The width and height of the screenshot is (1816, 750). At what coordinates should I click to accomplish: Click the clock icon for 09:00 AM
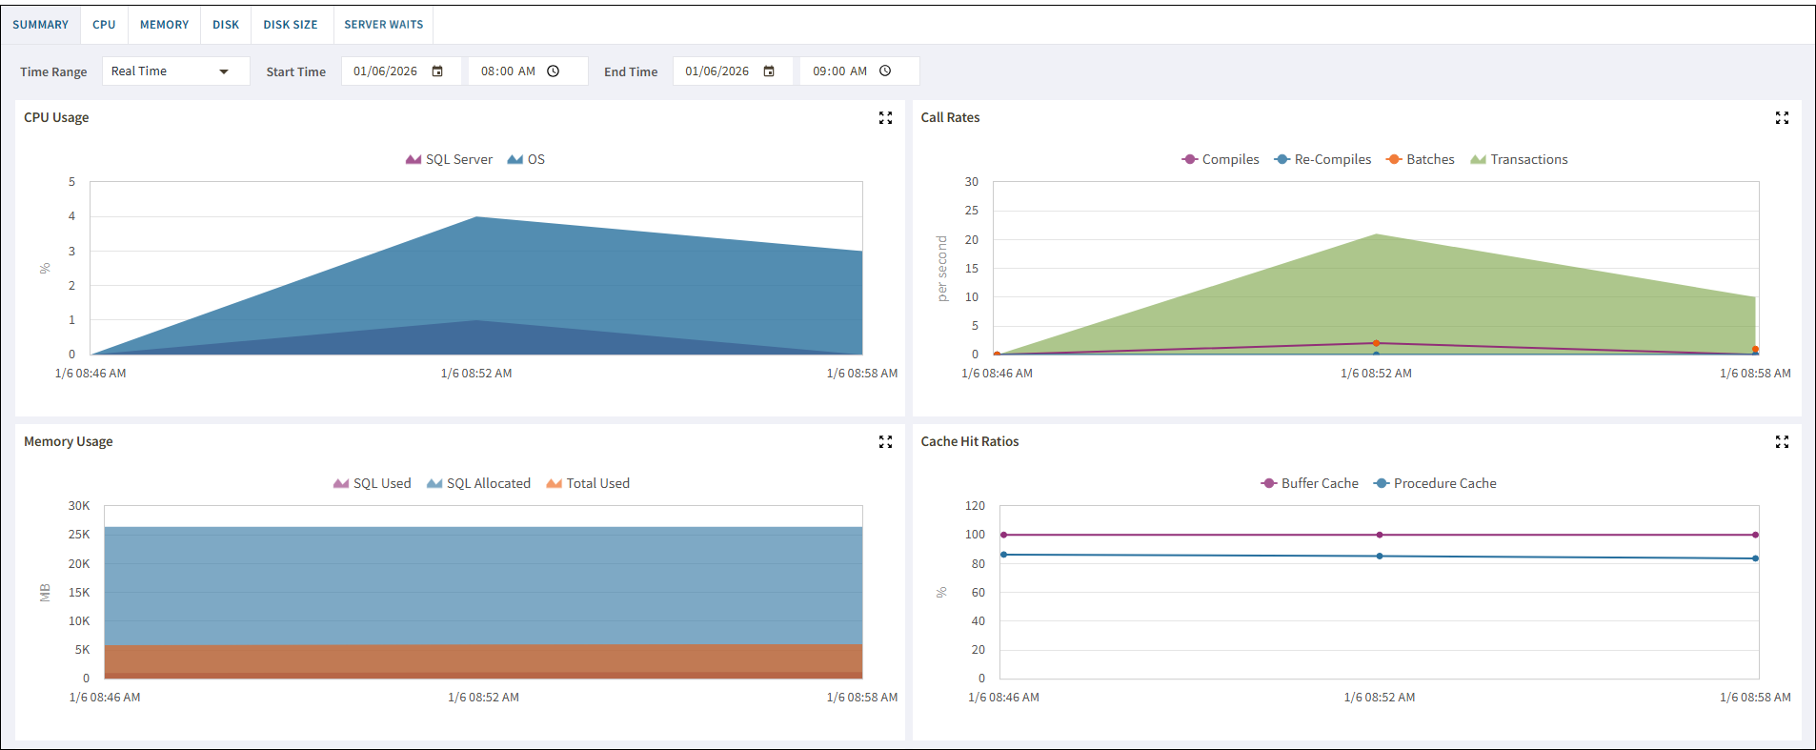(885, 71)
